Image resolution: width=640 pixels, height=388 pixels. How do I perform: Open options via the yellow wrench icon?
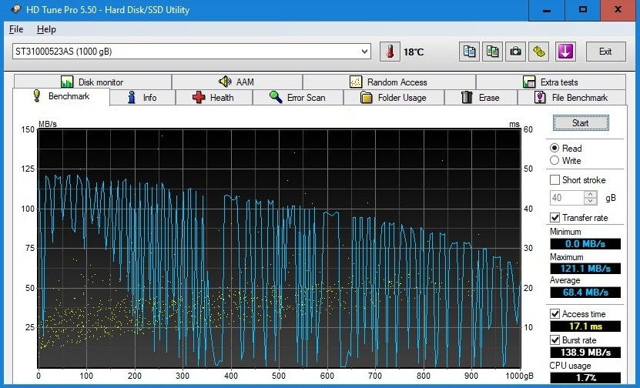pyautogui.click(x=539, y=52)
